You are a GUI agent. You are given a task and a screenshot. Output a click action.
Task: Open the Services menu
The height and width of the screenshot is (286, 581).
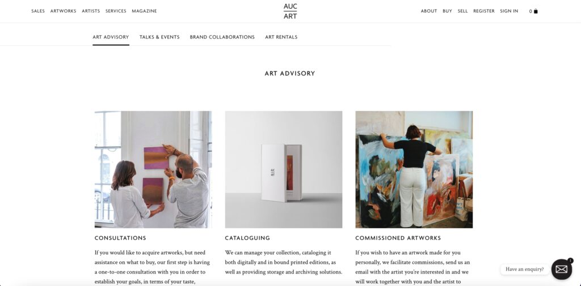tap(116, 11)
